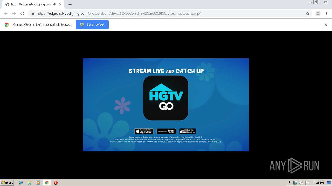Click the Chrome logo in infobar
332x186 pixels.
click(7, 25)
